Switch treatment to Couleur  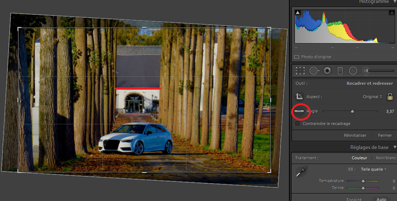coord(360,158)
